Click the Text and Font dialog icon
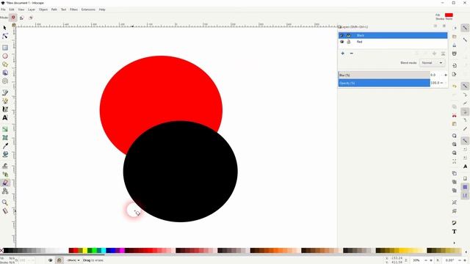Screen dimensions: 470x264 455,232
